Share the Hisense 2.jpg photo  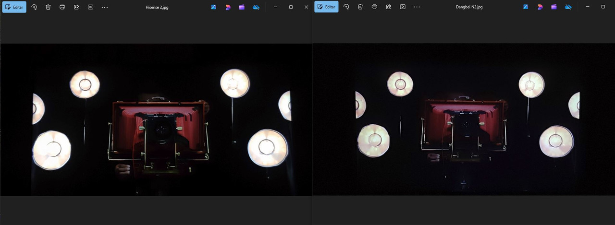point(76,7)
